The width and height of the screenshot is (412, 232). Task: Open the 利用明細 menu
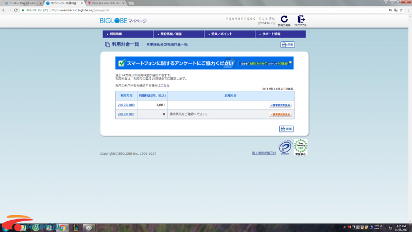tap(128, 34)
